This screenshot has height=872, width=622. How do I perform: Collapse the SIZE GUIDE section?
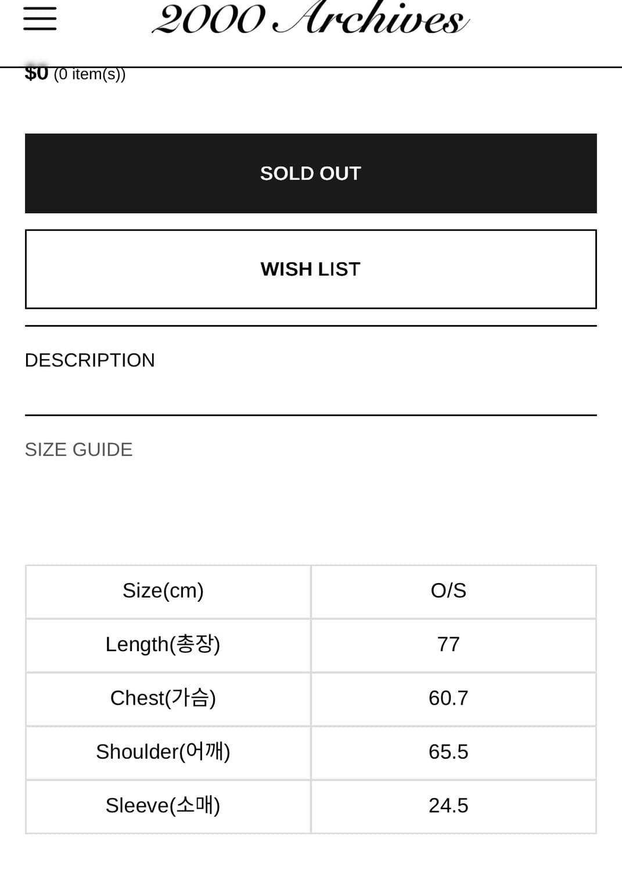[79, 449]
